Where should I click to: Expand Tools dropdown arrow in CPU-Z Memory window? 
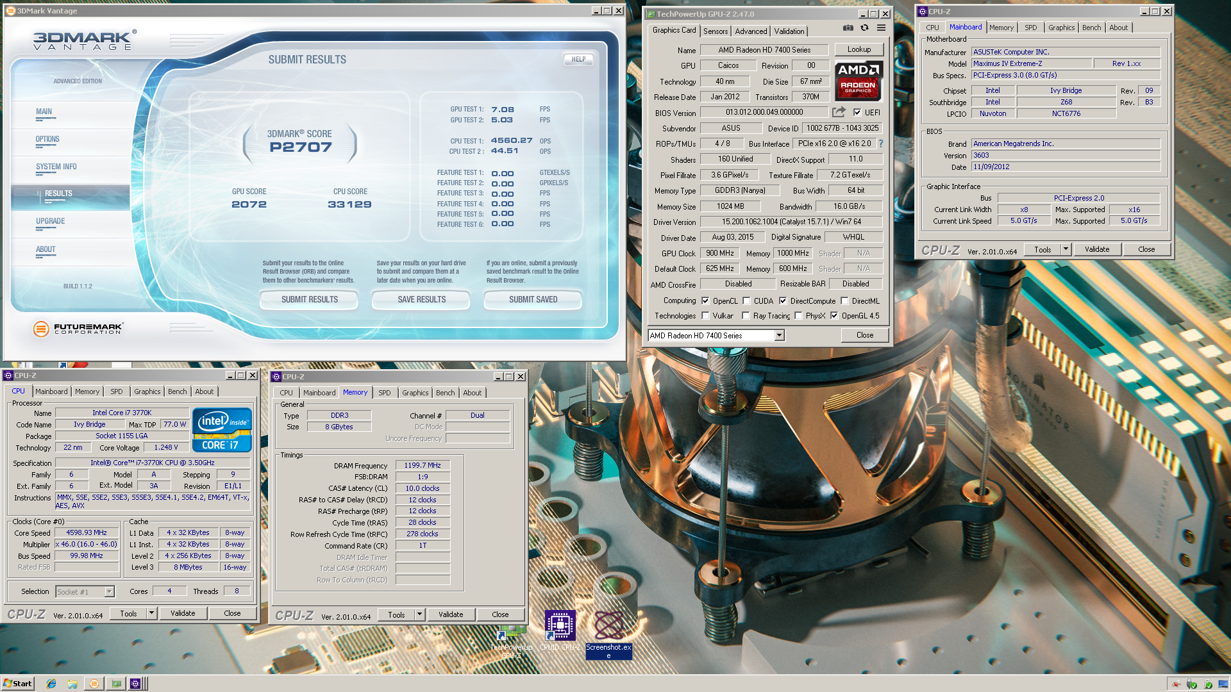419,614
